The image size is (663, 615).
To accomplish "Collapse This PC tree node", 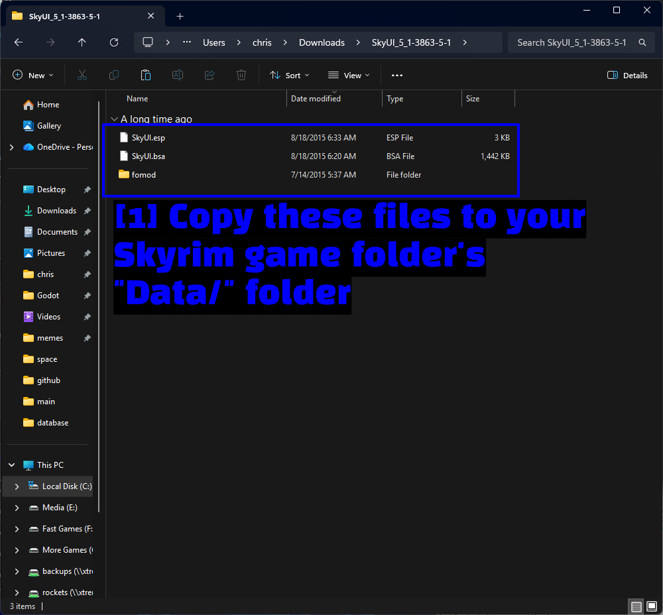I will pos(12,465).
